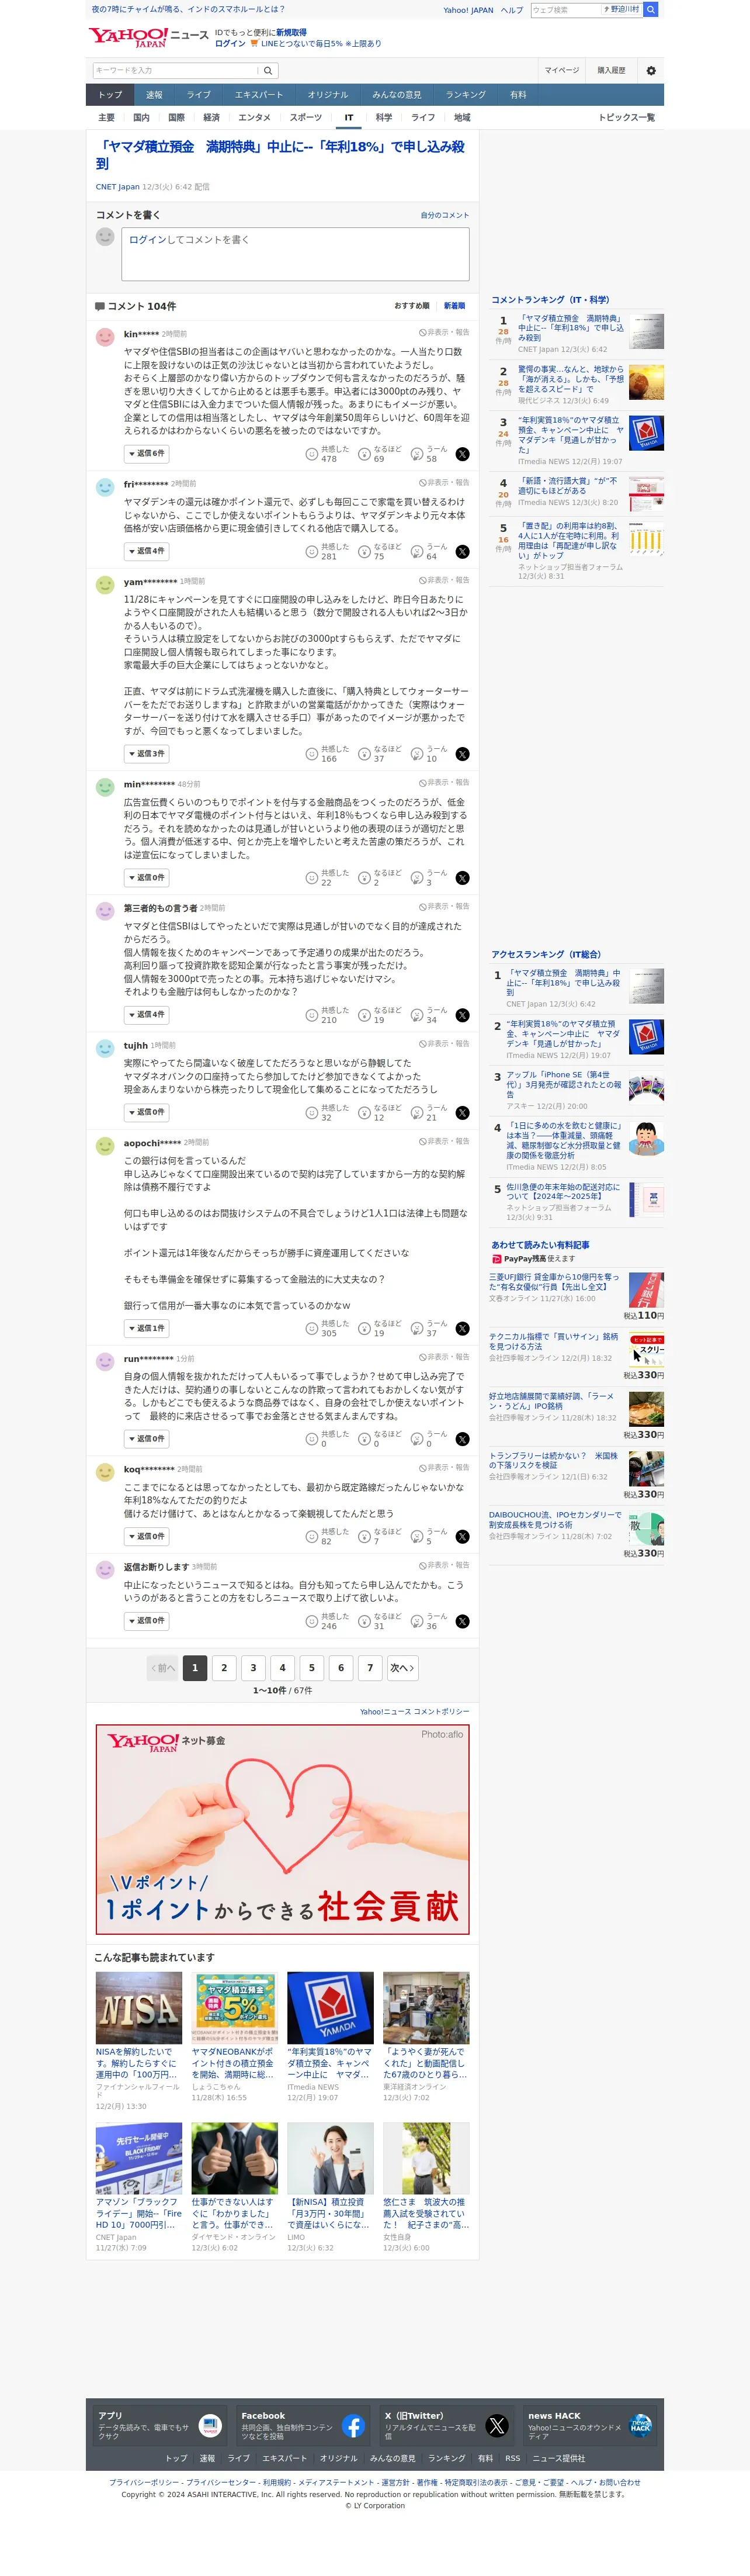Image resolution: width=750 pixels, height=2576 pixels.
Task: Click the Yahoo! JAPAN ニュース logo
Action: [148, 38]
